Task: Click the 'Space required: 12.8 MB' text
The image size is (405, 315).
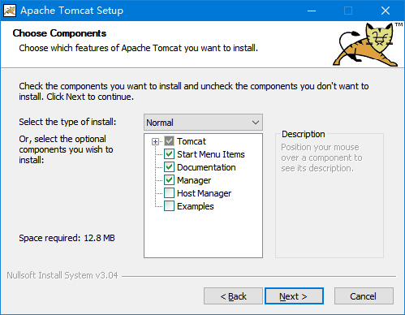Action: point(67,238)
